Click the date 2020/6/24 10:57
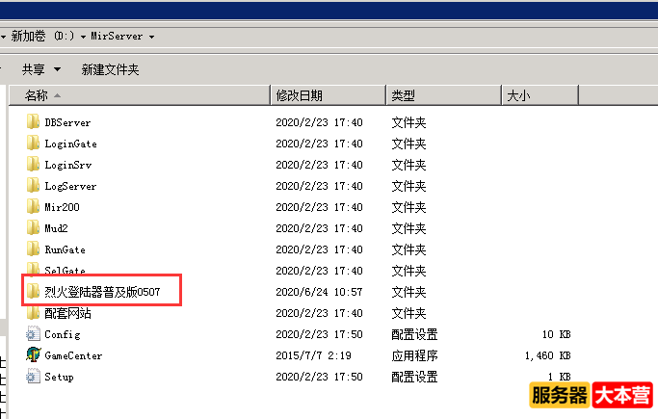Image resolution: width=658 pixels, height=419 pixels. 319,292
